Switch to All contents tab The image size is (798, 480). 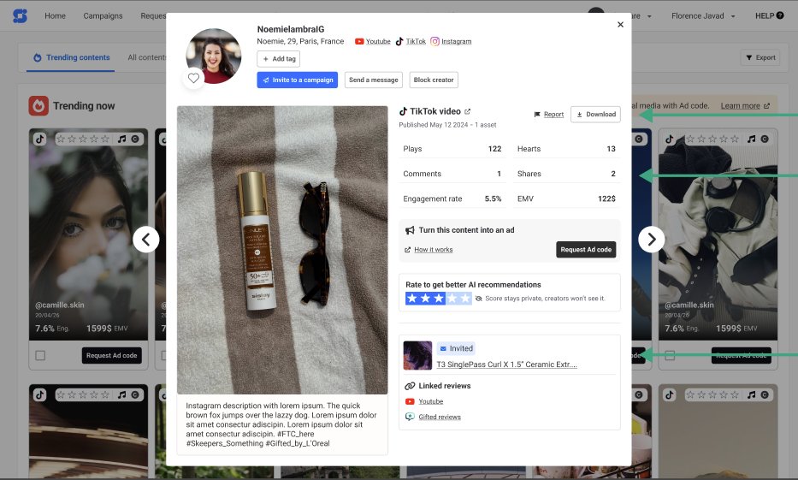click(146, 57)
